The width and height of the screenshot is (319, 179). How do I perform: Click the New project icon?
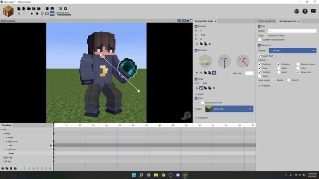coord(19,8)
